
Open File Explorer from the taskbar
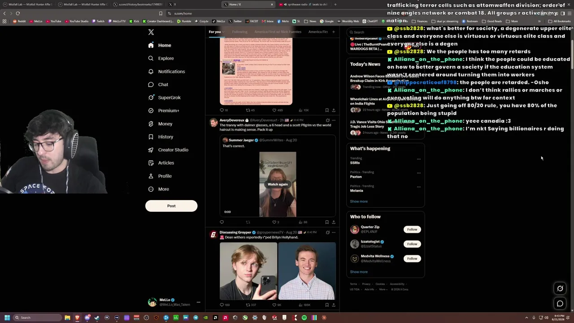pos(67,318)
